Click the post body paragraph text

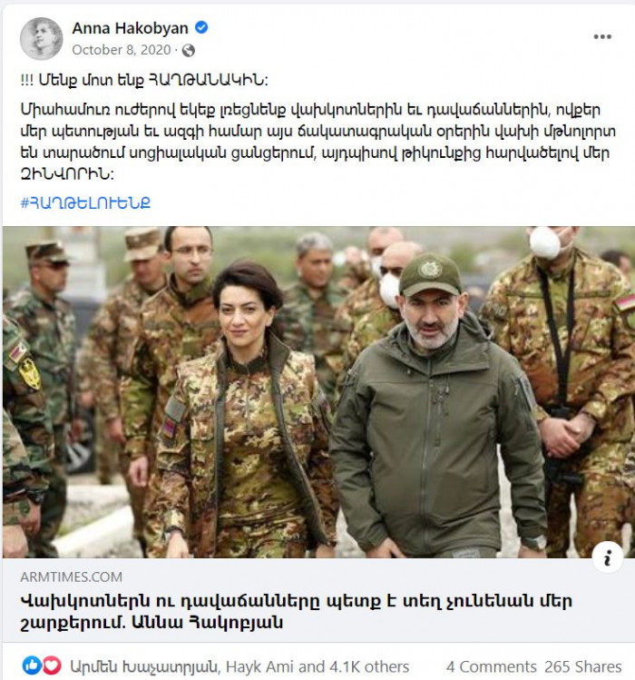318,142
